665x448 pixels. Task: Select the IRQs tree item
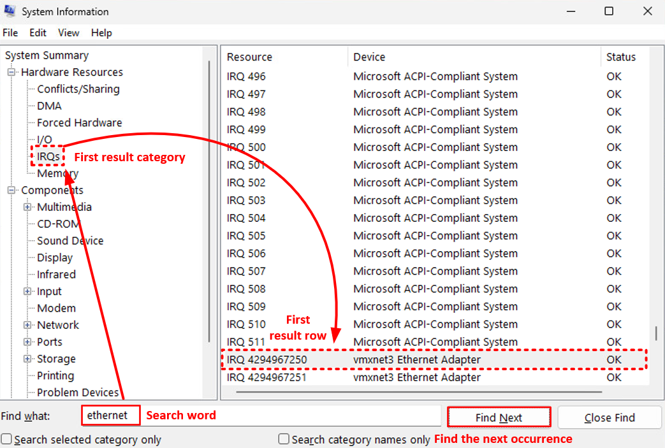click(47, 156)
